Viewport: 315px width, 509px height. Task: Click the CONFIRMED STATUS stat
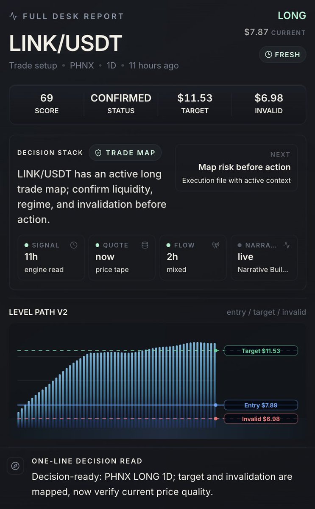point(121,104)
